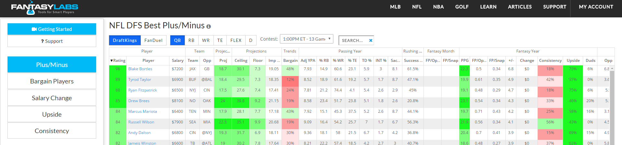
Task: Sort by Rating column header
Action: coord(118,61)
